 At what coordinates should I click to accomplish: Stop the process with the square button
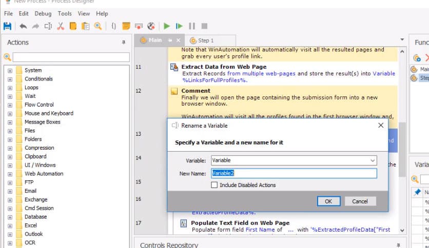pyautogui.click(x=204, y=26)
